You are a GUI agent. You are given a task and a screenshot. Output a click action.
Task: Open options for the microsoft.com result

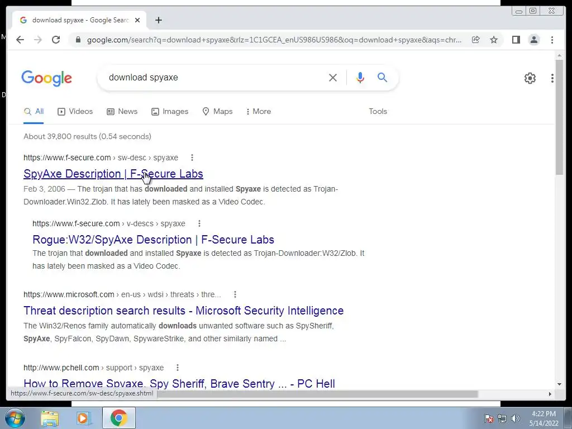(235, 294)
